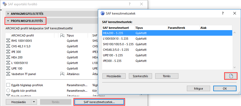Select the IPE 300 profile name
The width and height of the screenshot is (241, 106).
(x=16, y=52)
